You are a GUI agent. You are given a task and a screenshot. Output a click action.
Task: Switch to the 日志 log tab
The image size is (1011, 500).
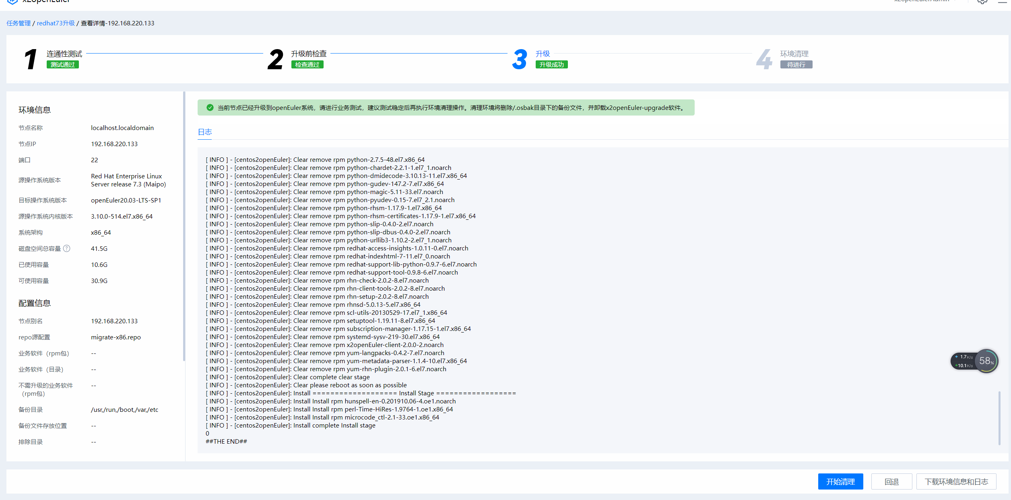pyautogui.click(x=205, y=132)
